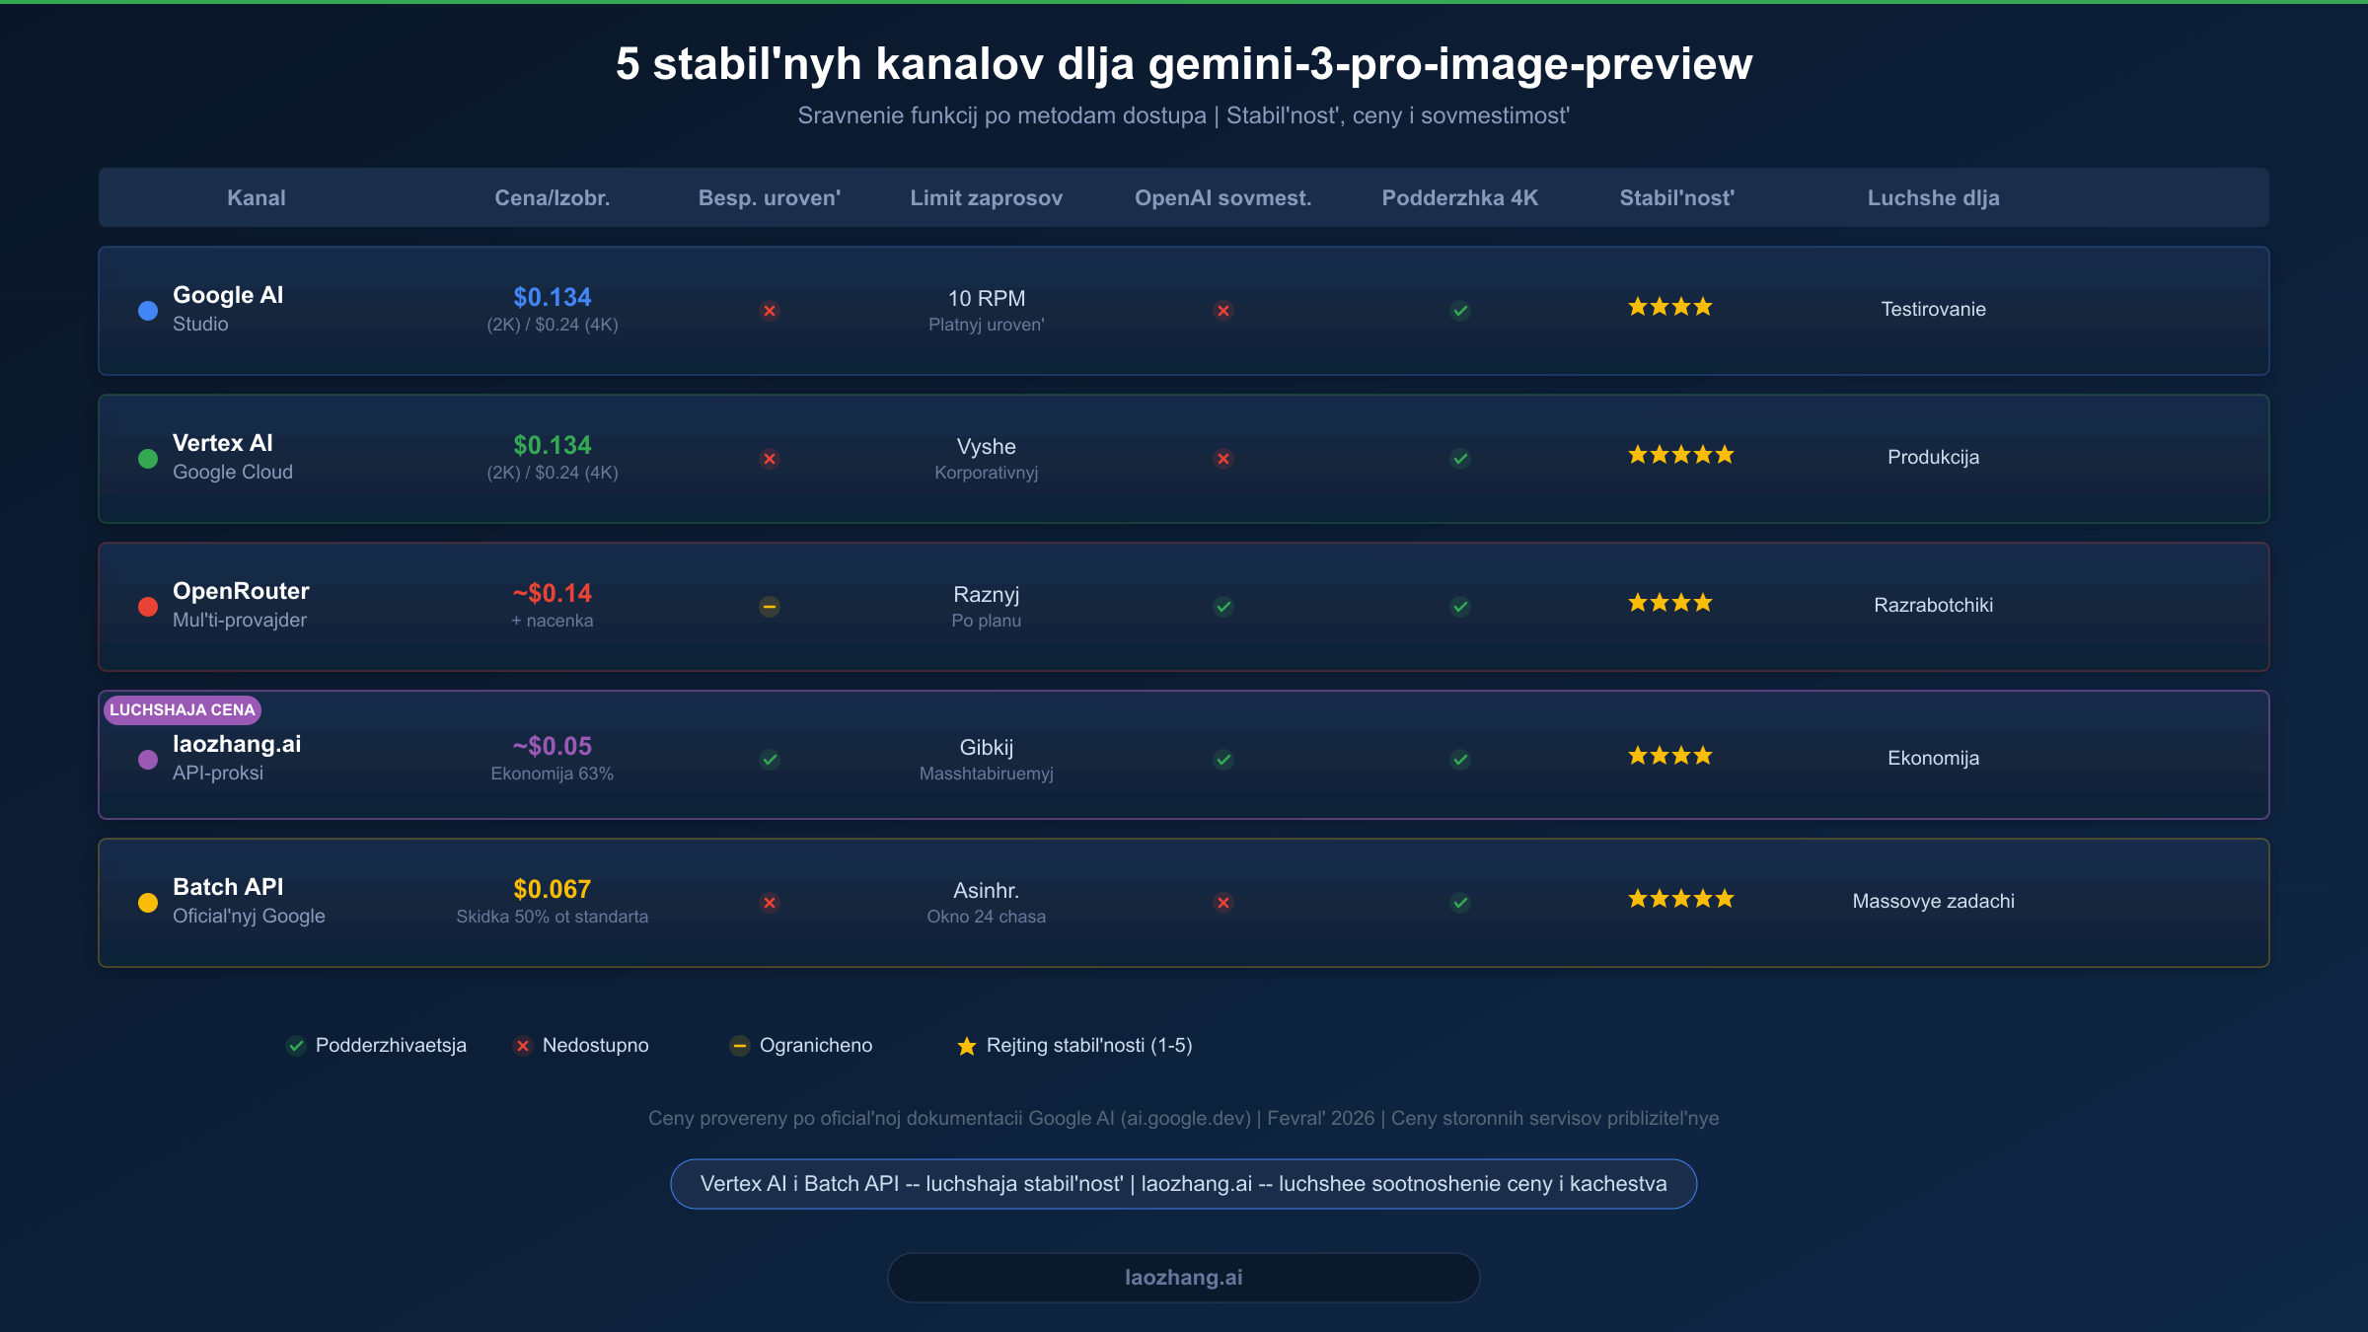Expand the Google AI Studio row card
The image size is (2368, 1332).
coord(1184,310)
